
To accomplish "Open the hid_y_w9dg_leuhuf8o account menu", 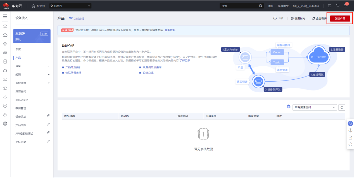I will (306, 6).
